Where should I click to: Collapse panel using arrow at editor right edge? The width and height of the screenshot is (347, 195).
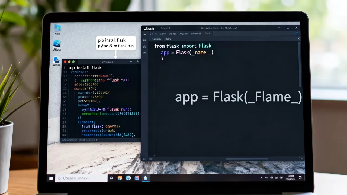[x=299, y=39]
